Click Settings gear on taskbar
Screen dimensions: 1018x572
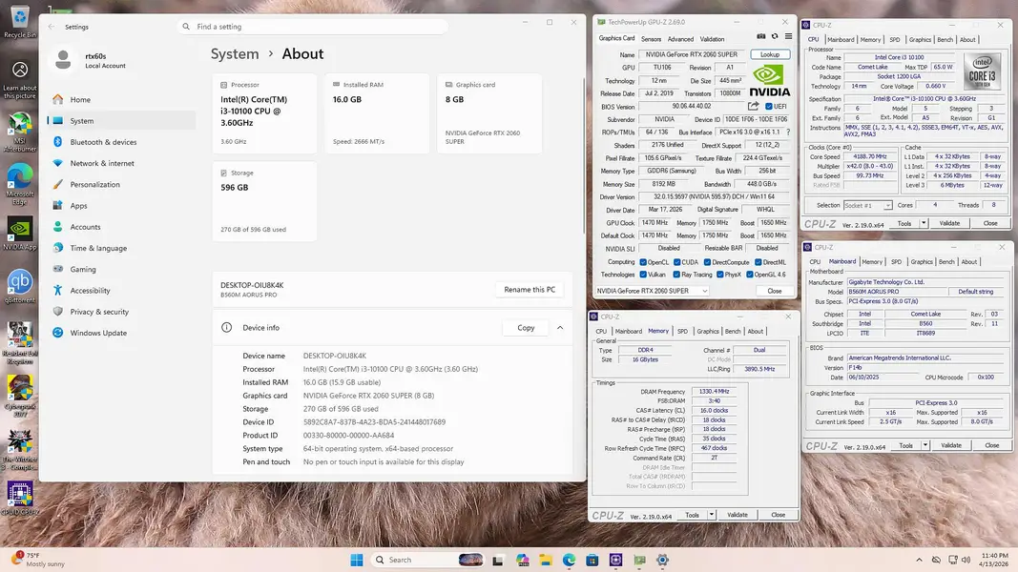click(662, 561)
